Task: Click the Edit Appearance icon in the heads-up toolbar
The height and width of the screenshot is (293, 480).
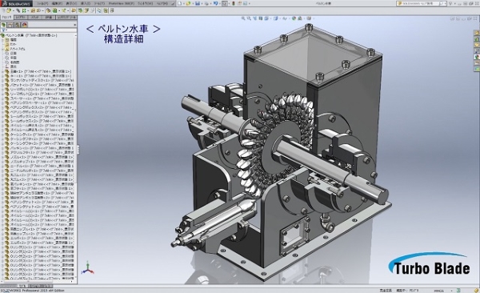Action: tap(294, 18)
